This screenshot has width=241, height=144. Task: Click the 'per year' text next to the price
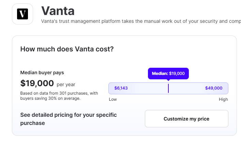click(x=66, y=84)
